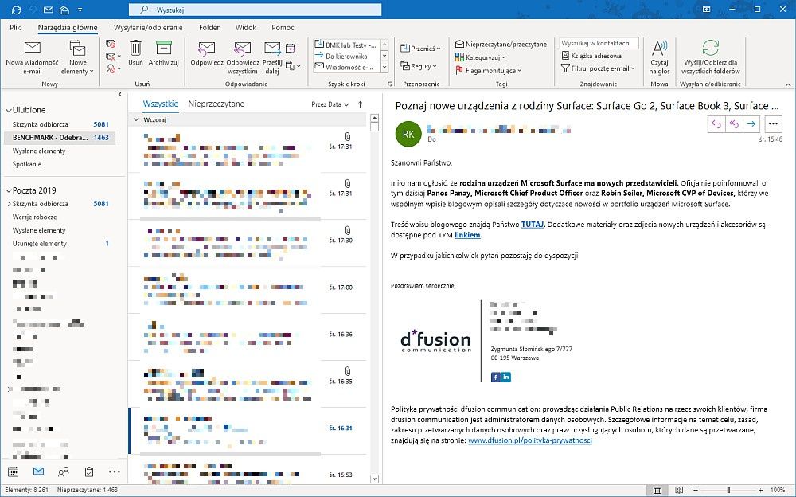Image resolution: width=796 pixels, height=497 pixels.
Task: Switch to Wysyłanie/odbieranie tab
Action: [148, 27]
